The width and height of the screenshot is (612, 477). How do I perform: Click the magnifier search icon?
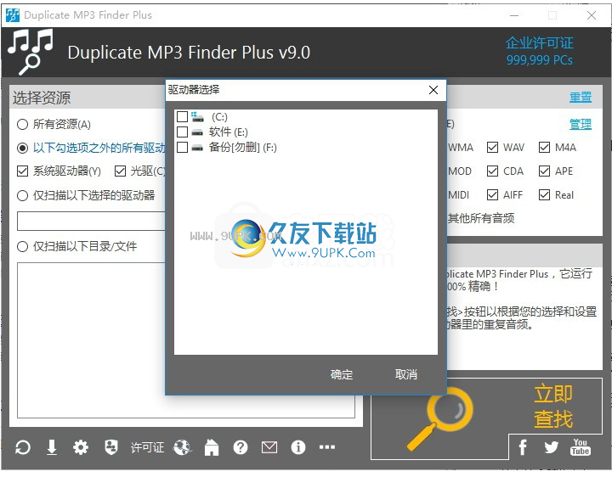tap(440, 418)
